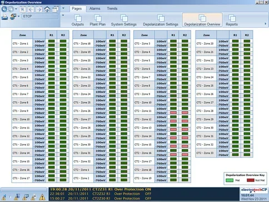269x202 pixels.
Task: Click the green Met swatch in the key
Action: tap(230, 180)
